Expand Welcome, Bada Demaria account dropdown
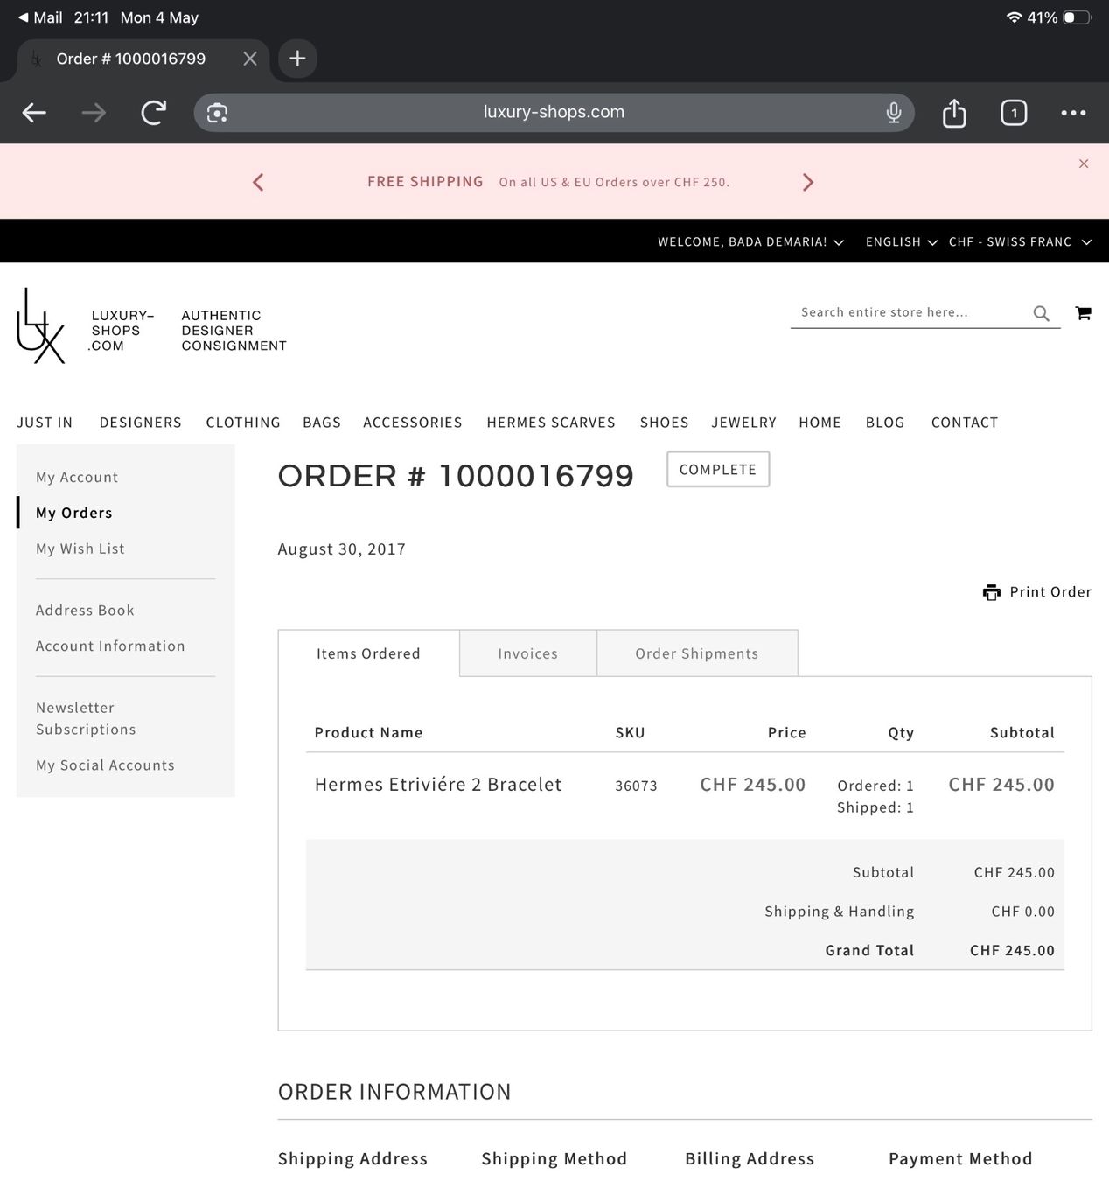This screenshot has height=1181, width=1109. (x=750, y=241)
